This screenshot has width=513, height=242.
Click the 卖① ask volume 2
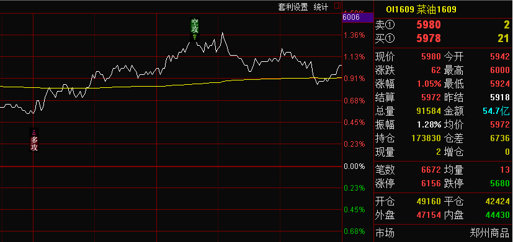click(507, 25)
